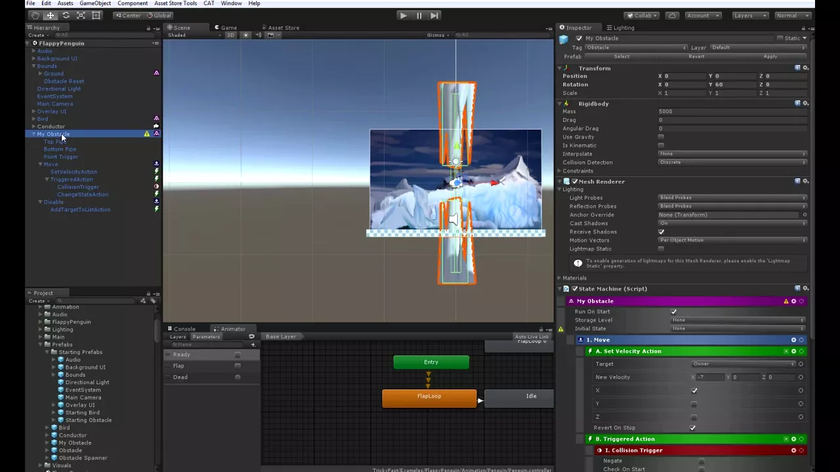
Task: Open the Layer dropdown showing Default
Action: pos(758,48)
